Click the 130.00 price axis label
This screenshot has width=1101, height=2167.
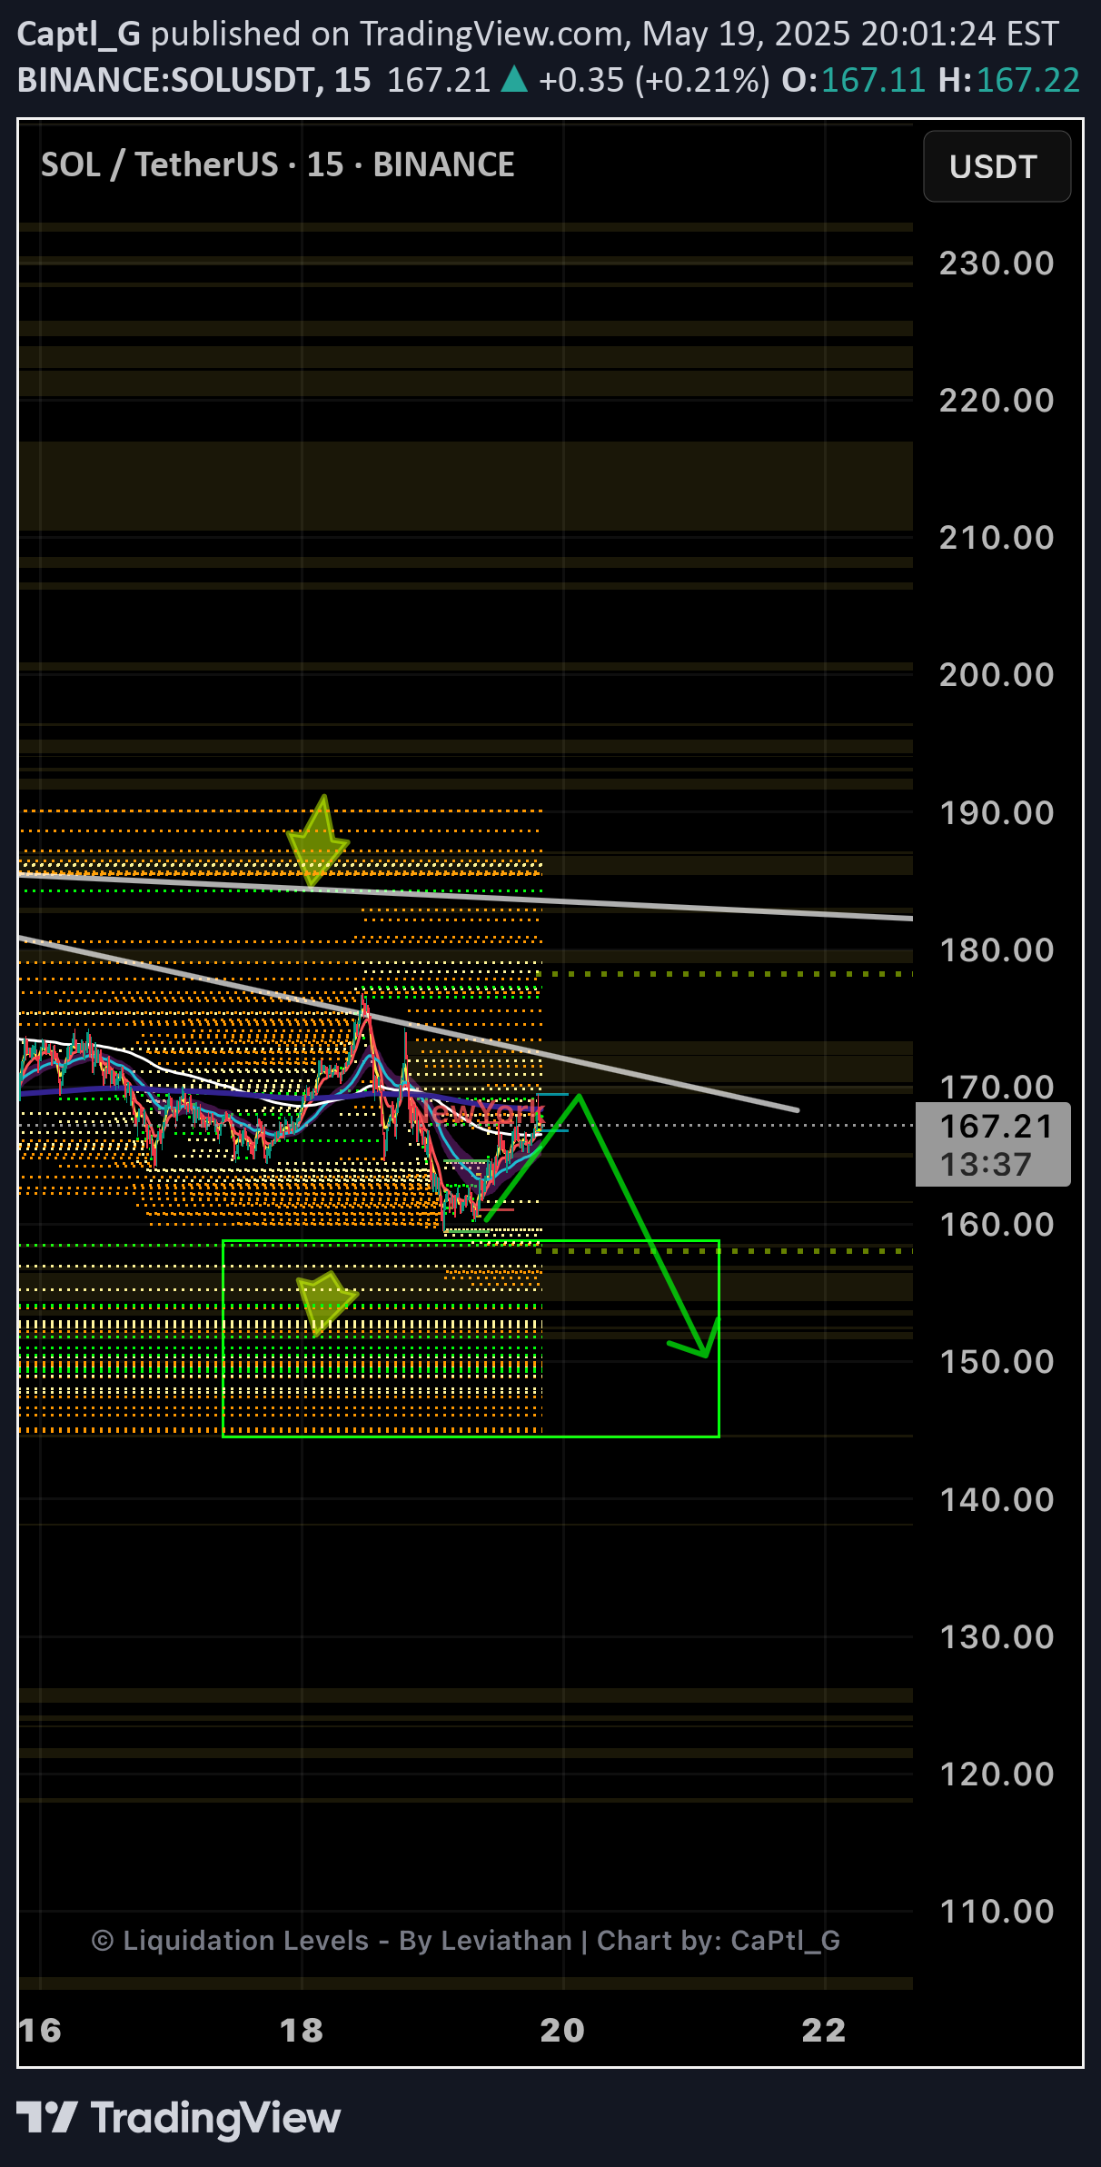tap(997, 1637)
